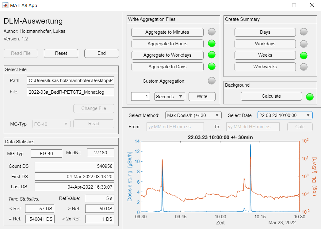The image size is (321, 229).
Task: Click the gray lamp next to Workdays summary
Action: (304, 44)
